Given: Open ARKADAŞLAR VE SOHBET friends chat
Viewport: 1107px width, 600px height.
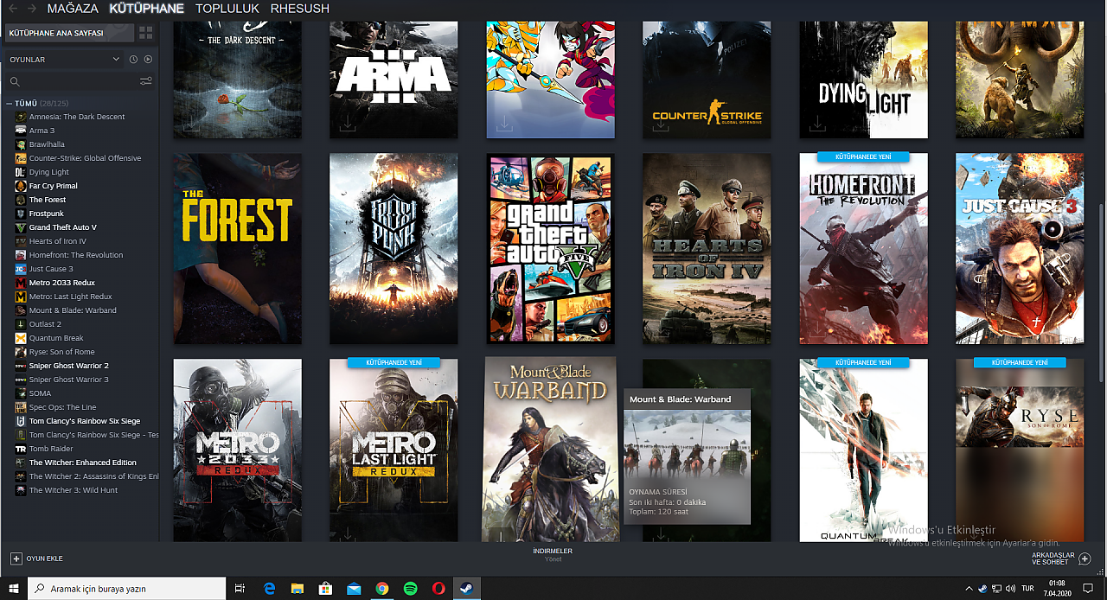Looking at the screenshot, I should click(1061, 559).
